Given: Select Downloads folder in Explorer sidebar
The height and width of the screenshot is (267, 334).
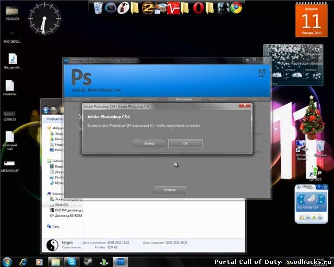Looking at the screenshot, I should [56, 139].
